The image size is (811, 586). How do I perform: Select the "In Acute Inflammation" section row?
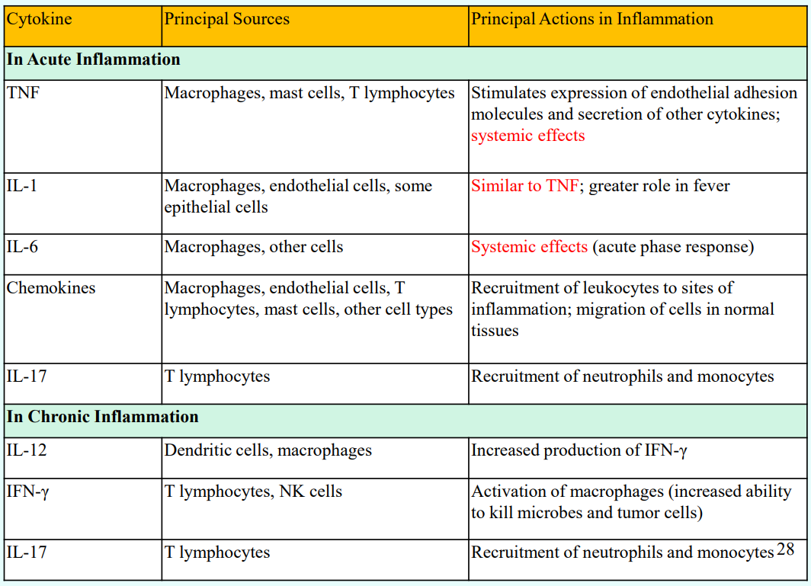point(93,60)
